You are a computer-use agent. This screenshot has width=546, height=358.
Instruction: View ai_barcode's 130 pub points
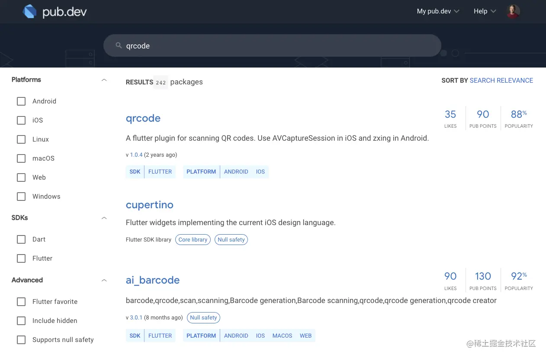(x=483, y=280)
